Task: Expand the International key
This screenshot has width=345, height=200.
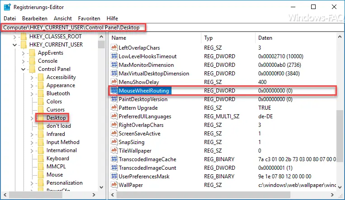Action: pos(32,151)
